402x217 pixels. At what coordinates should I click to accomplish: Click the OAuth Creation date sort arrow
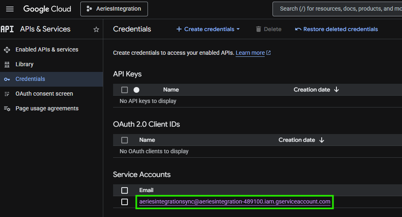click(x=322, y=140)
